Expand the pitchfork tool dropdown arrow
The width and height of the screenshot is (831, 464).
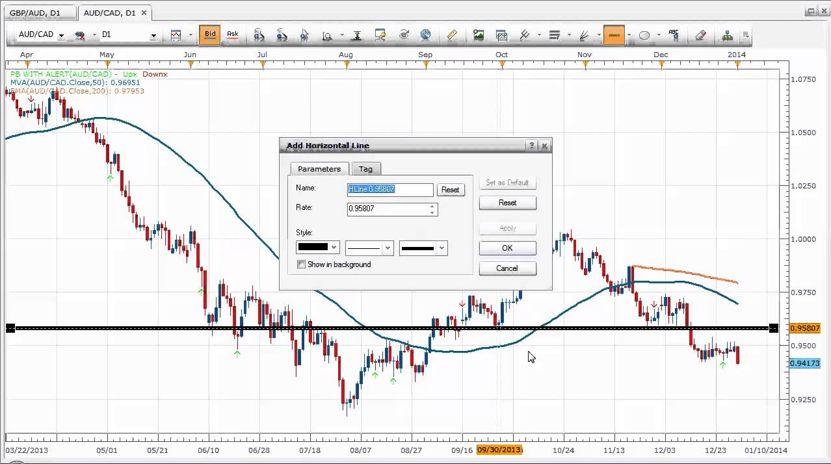click(538, 35)
